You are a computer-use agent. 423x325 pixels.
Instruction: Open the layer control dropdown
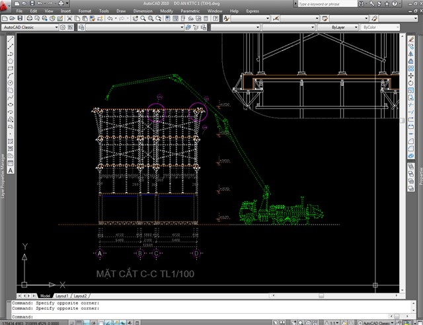[135, 27]
